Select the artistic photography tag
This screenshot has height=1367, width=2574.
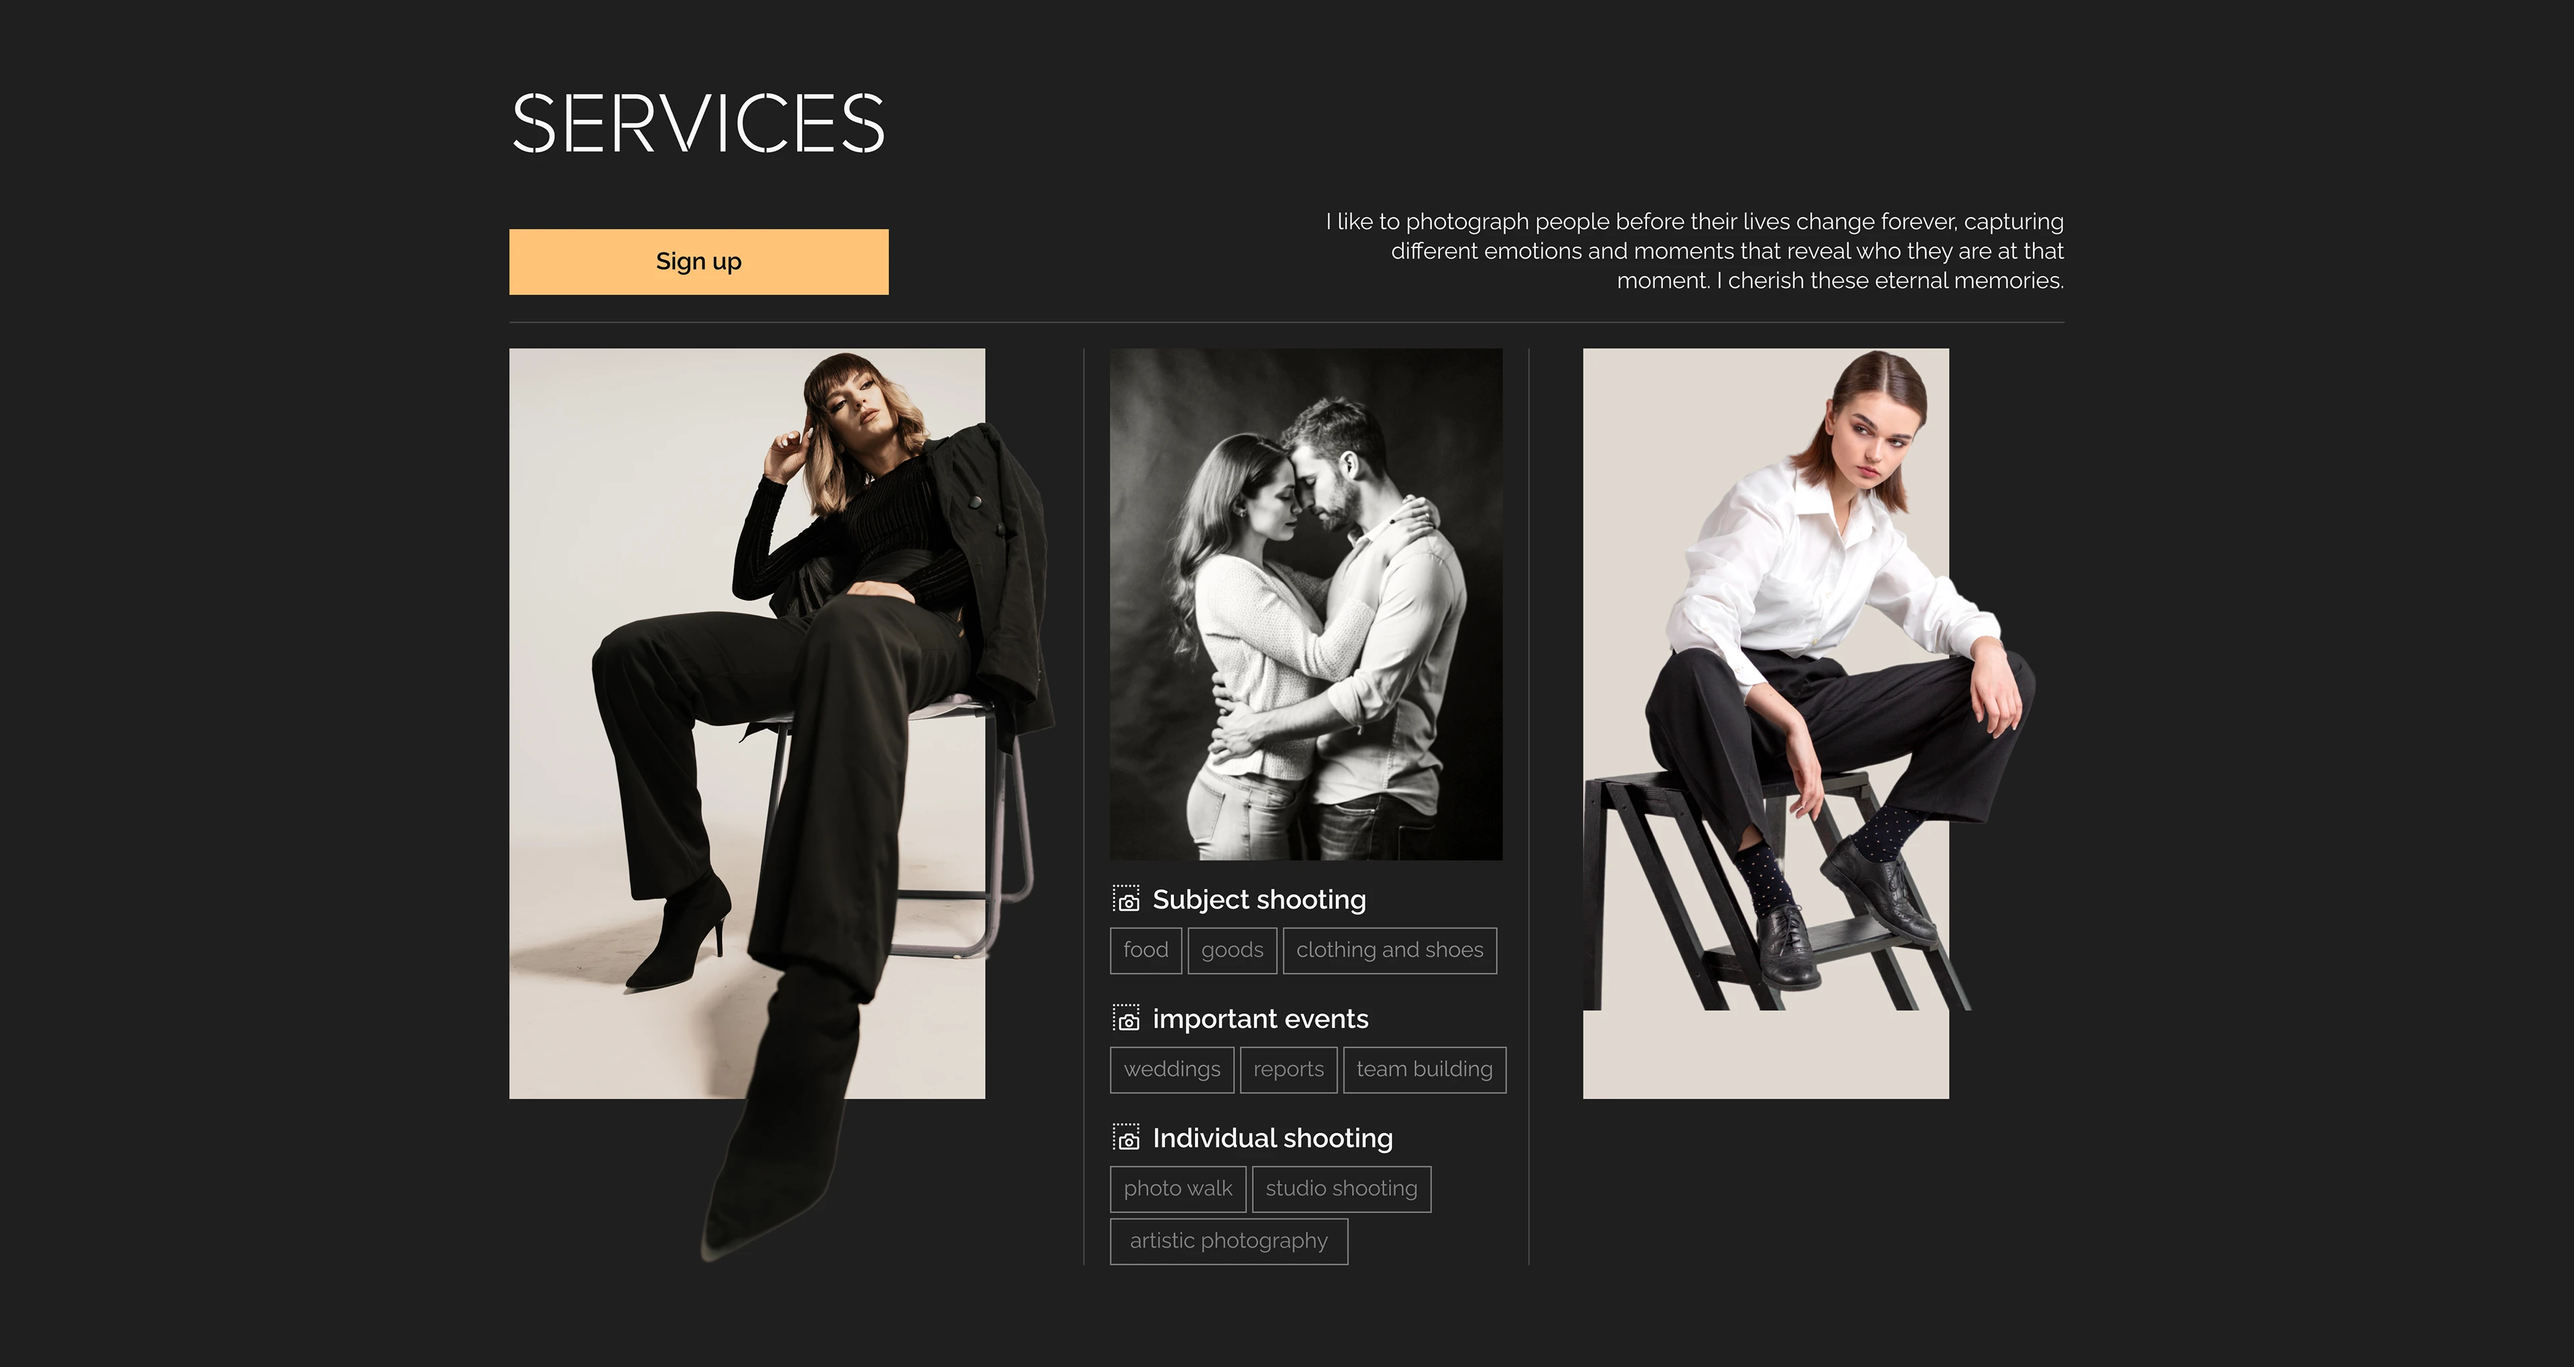[1229, 1241]
